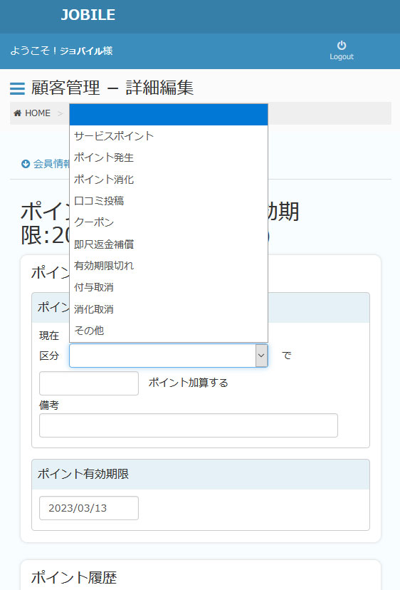Click the Logout power icon
This screenshot has height=590, width=400.
[x=342, y=46]
